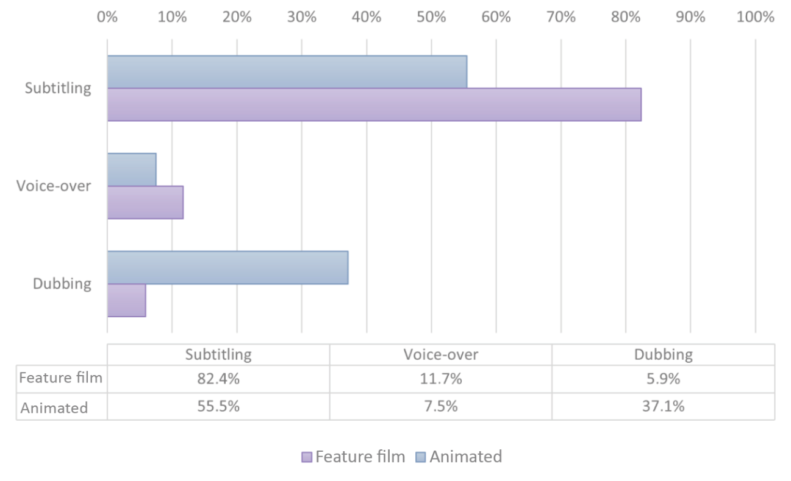Click the Animated row label in table

click(54, 407)
